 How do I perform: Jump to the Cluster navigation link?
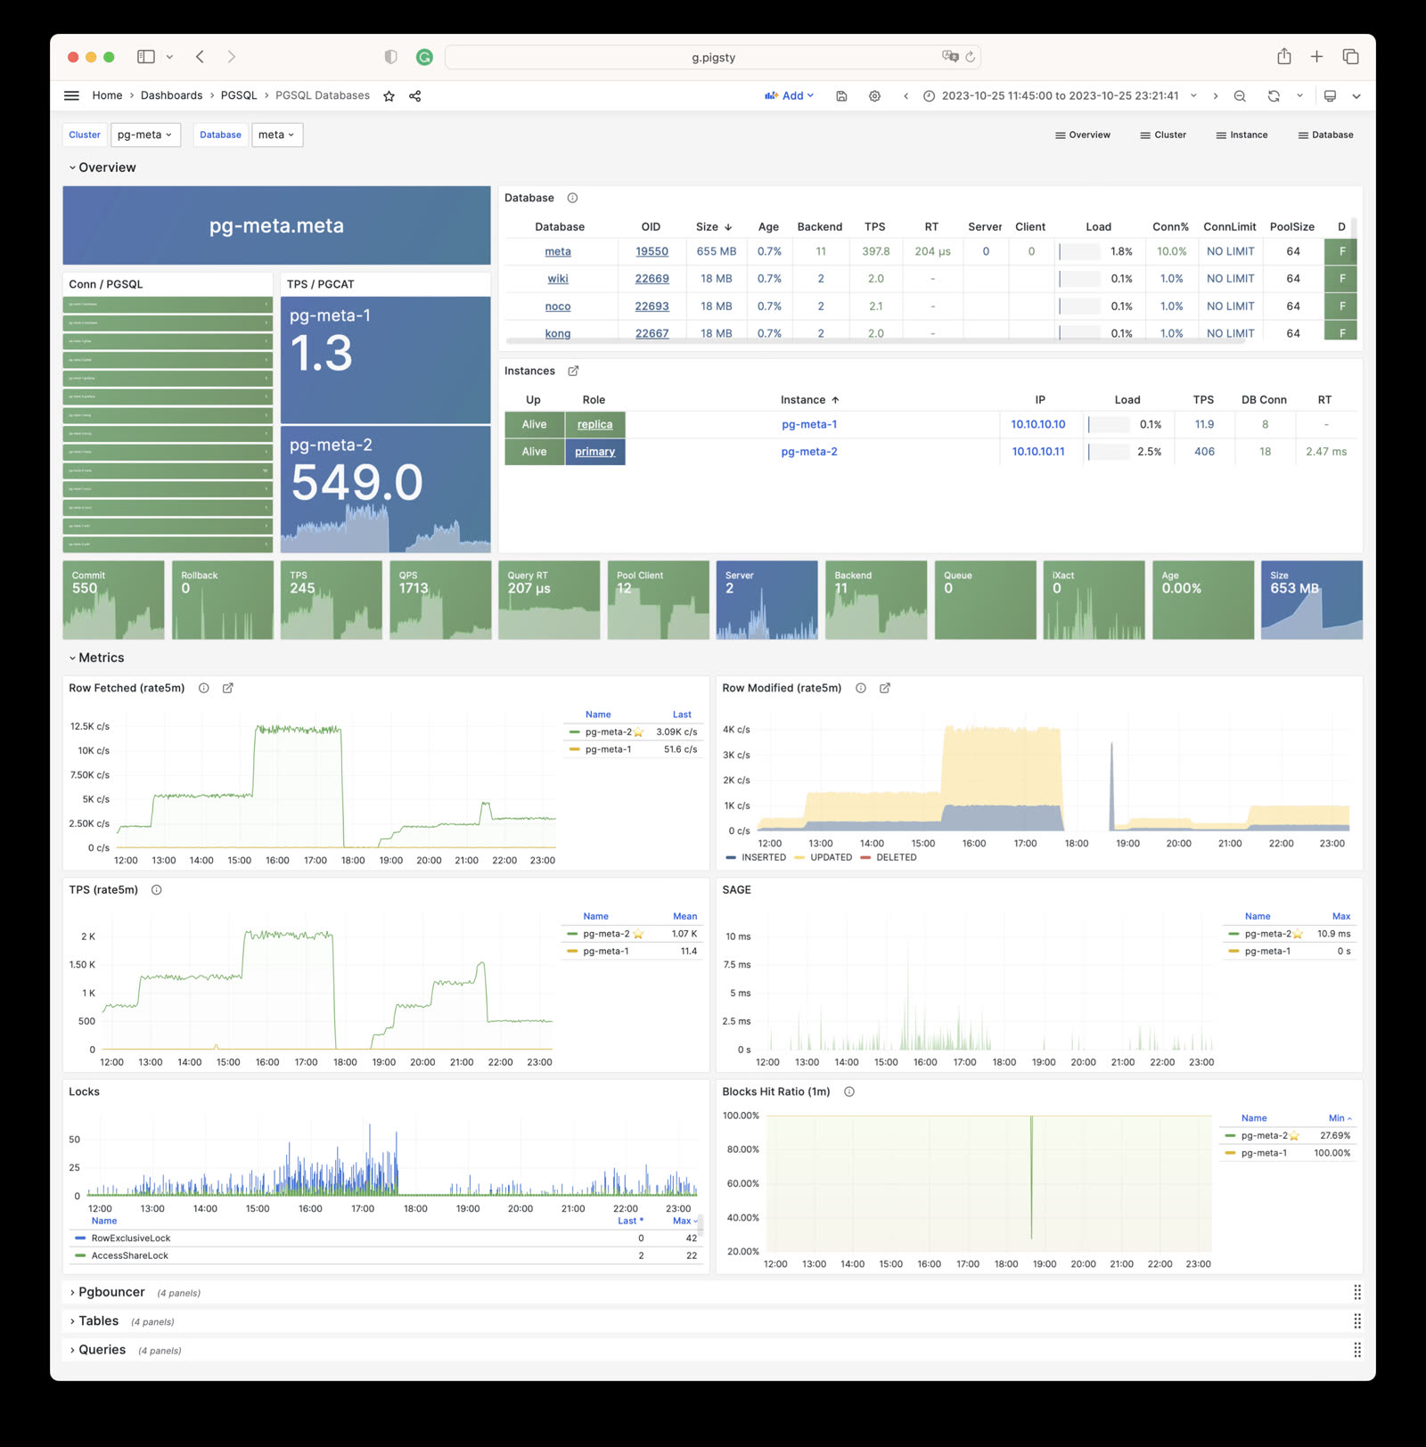(x=1162, y=135)
